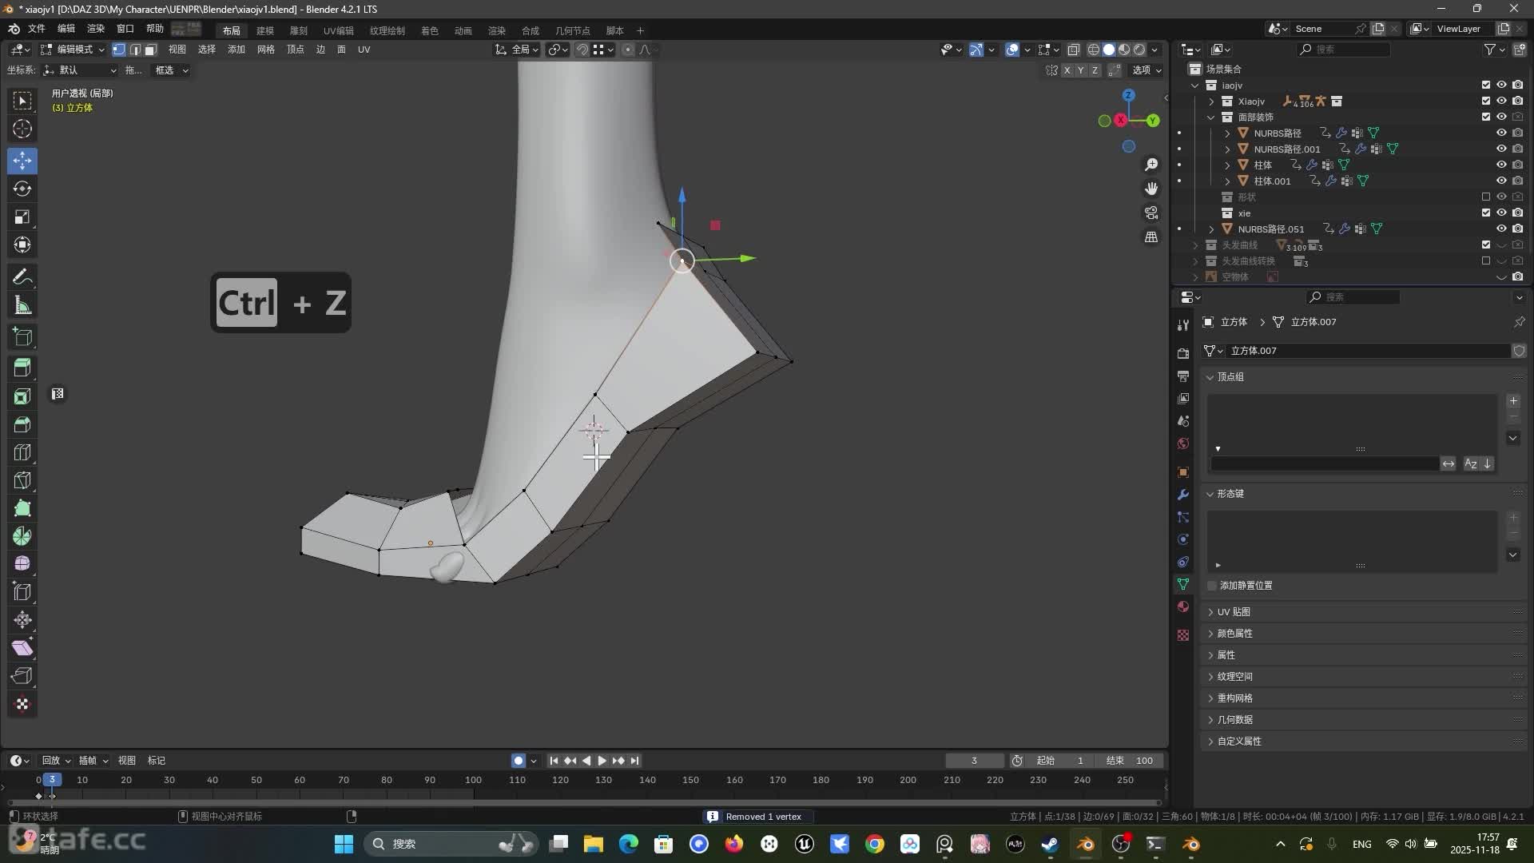This screenshot has height=863, width=1534.
Task: Choose the Cursor tool
Action: (22, 129)
